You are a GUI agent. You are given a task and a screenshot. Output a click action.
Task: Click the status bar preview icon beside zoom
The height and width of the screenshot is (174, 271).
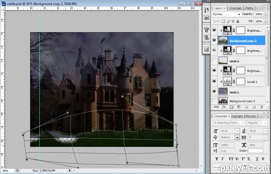(17, 171)
